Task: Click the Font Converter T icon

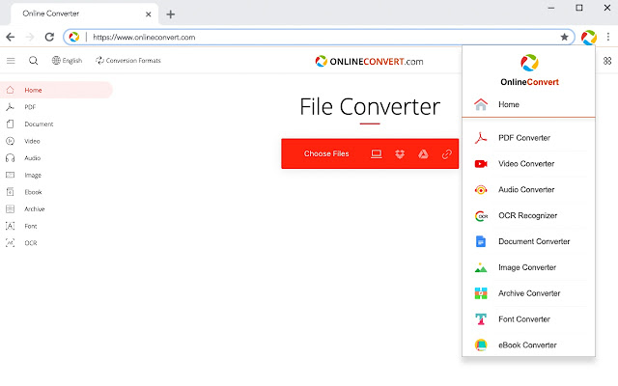Action: click(481, 319)
